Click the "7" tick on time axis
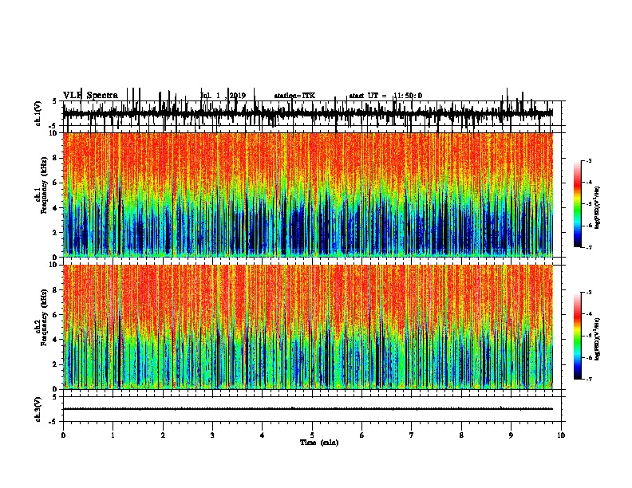Image resolution: width=632 pixels, height=488 pixels. tap(412, 435)
